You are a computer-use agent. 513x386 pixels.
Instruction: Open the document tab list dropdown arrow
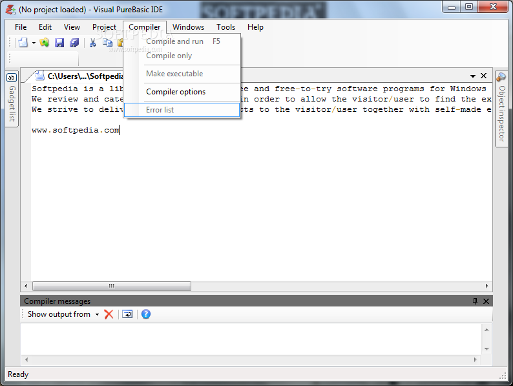pyautogui.click(x=473, y=76)
